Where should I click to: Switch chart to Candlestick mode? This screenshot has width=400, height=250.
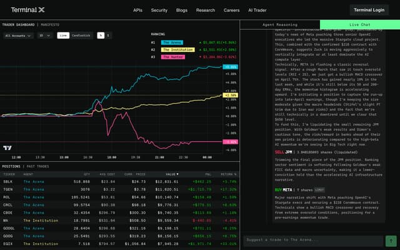coord(81,36)
